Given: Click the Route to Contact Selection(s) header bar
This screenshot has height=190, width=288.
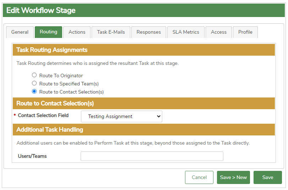Looking at the screenshot, I should pos(144,104).
